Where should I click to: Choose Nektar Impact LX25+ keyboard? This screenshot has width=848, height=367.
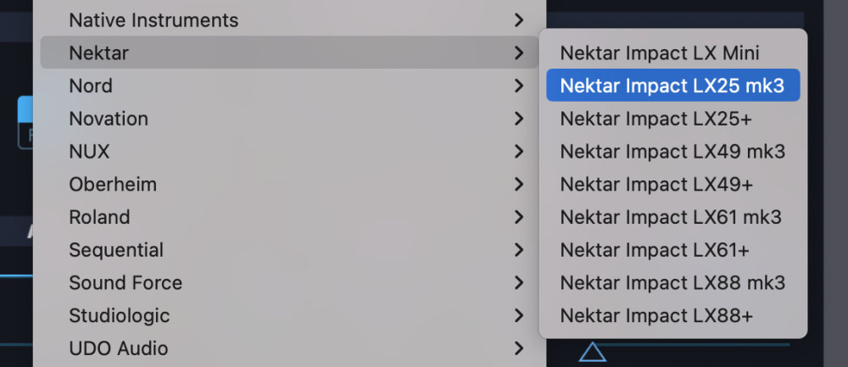pos(656,119)
